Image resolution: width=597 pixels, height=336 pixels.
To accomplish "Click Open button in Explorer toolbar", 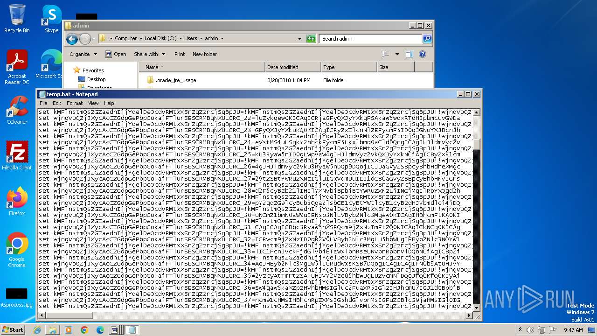I will pos(116,54).
